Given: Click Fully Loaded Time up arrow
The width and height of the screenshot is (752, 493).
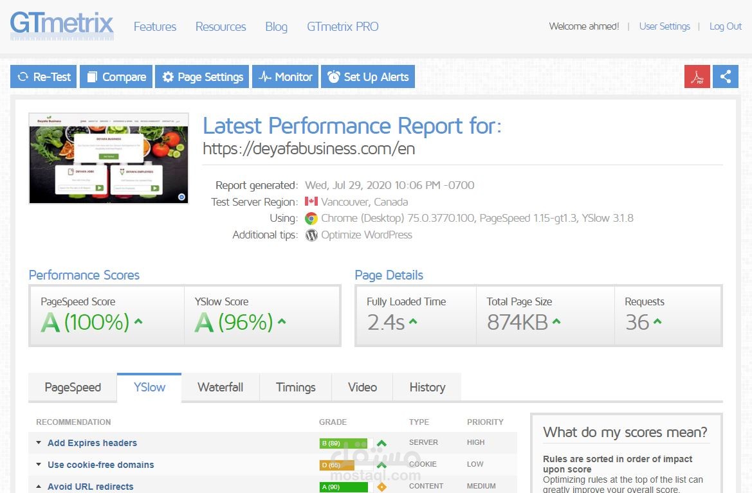Looking at the screenshot, I should click(x=413, y=321).
